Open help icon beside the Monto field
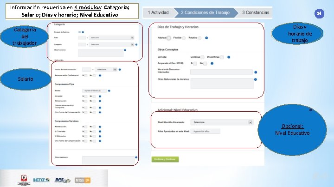Image resolution: width=334 pixels, height=187 pixels. pos(109,91)
